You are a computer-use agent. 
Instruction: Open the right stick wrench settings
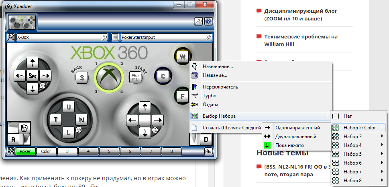pos(155,130)
